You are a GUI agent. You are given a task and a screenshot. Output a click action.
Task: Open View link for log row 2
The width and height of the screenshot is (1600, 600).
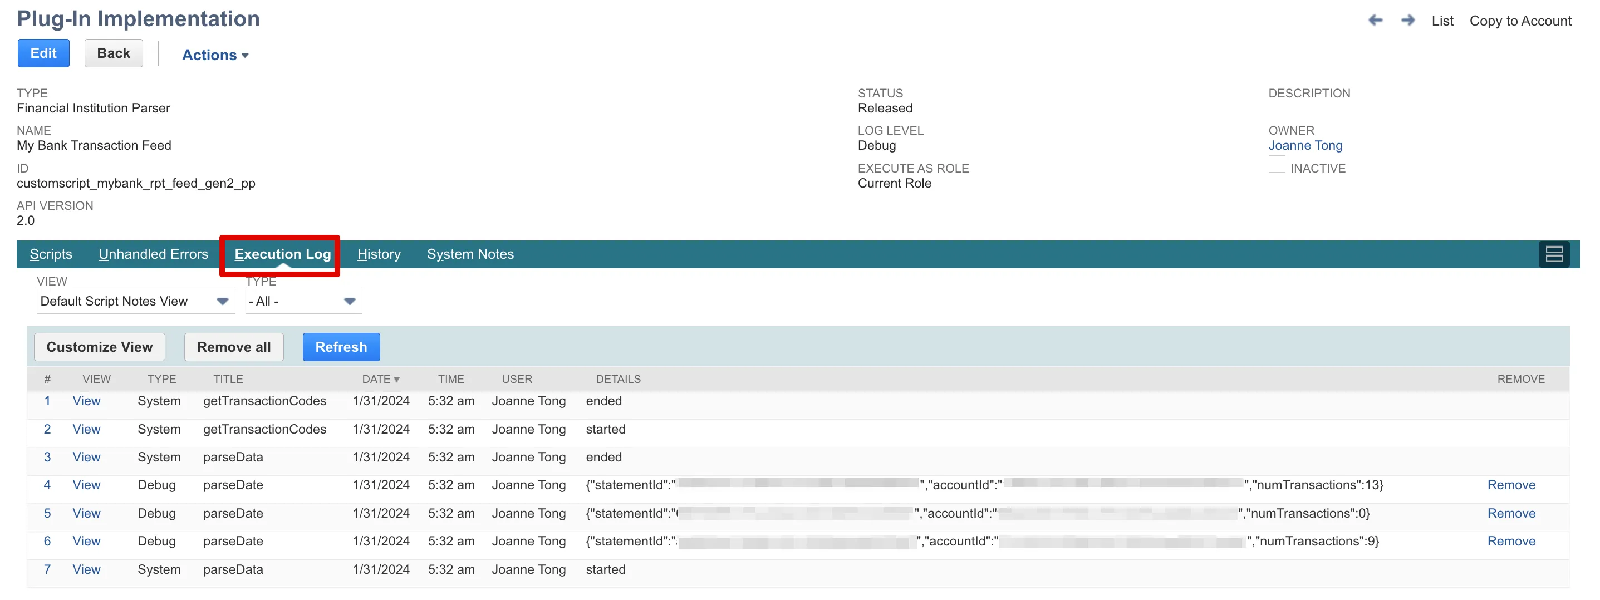click(x=86, y=429)
